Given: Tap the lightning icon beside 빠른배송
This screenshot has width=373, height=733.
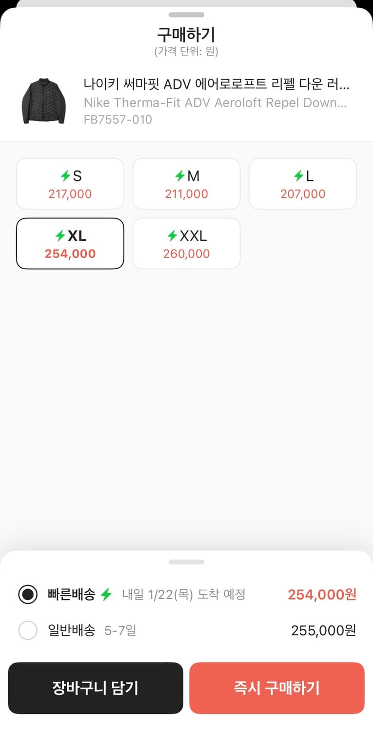Looking at the screenshot, I should tap(106, 594).
